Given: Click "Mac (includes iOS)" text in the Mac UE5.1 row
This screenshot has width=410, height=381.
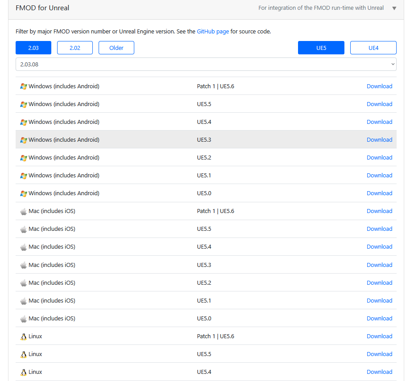Looking at the screenshot, I should point(52,300).
